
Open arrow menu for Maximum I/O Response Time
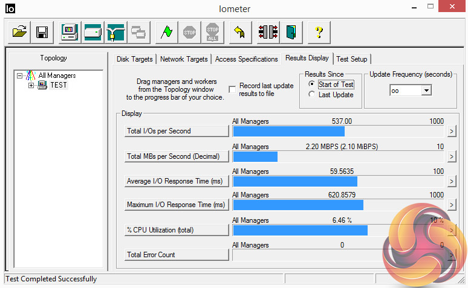pos(452,205)
